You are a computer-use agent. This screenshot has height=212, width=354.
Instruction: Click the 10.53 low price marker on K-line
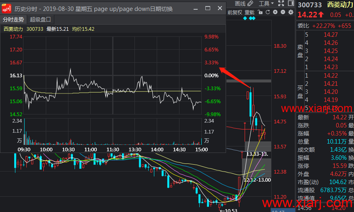coord(228,210)
